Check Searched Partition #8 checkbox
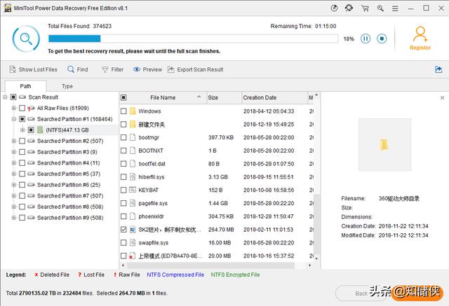This screenshot has height=306, width=449. coord(22,207)
